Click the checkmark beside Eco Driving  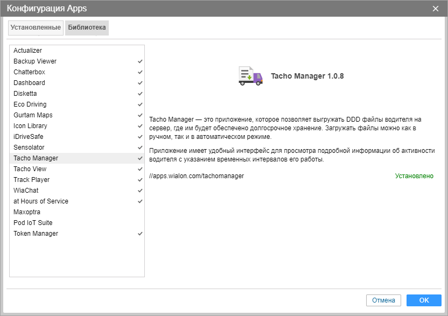[x=140, y=104]
